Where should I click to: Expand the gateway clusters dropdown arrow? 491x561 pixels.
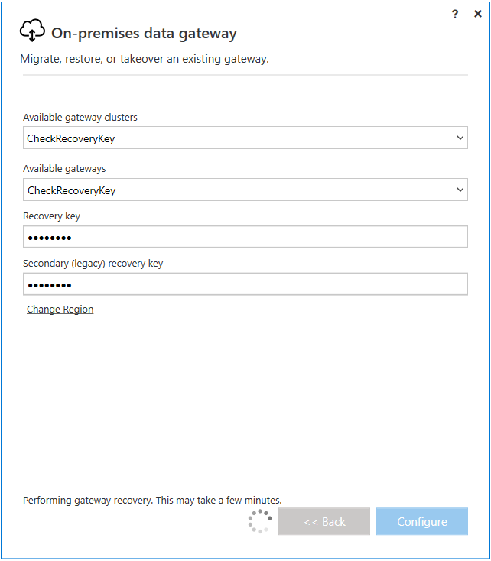460,138
